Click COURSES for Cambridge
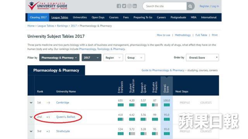The image size is (248, 139). [206, 103]
